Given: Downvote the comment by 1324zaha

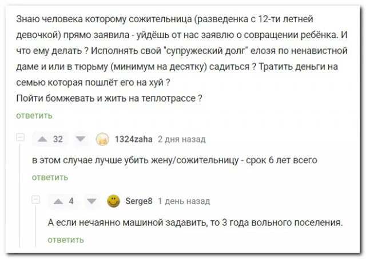Looking at the screenshot, I should (80, 139).
